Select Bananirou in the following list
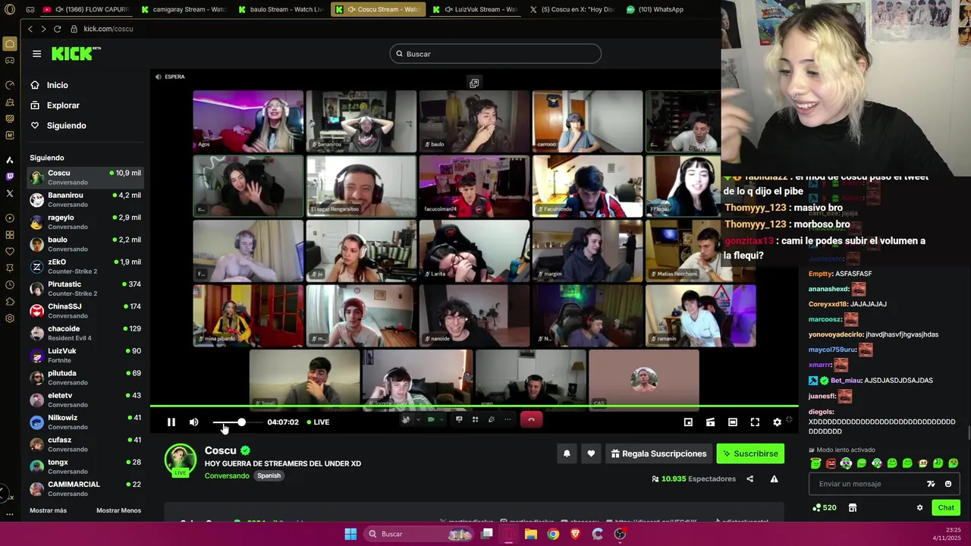Viewport: 971px width, 546px height. [x=85, y=199]
